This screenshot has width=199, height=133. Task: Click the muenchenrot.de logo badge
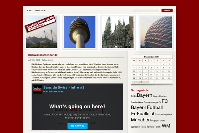40,23
